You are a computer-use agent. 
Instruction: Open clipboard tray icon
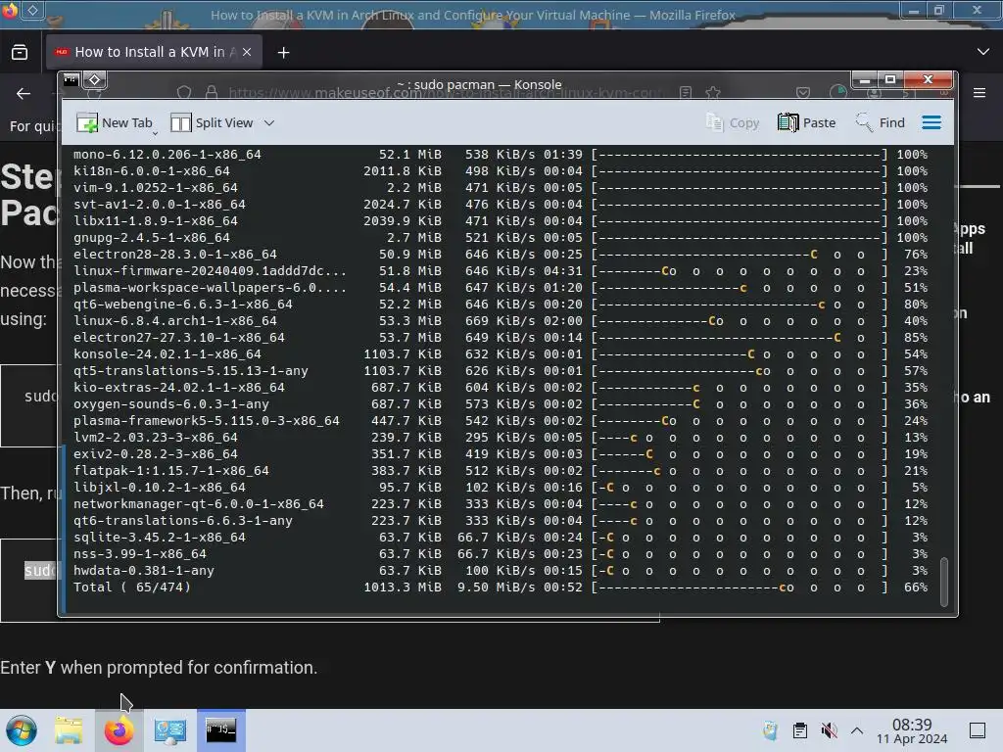(x=799, y=730)
